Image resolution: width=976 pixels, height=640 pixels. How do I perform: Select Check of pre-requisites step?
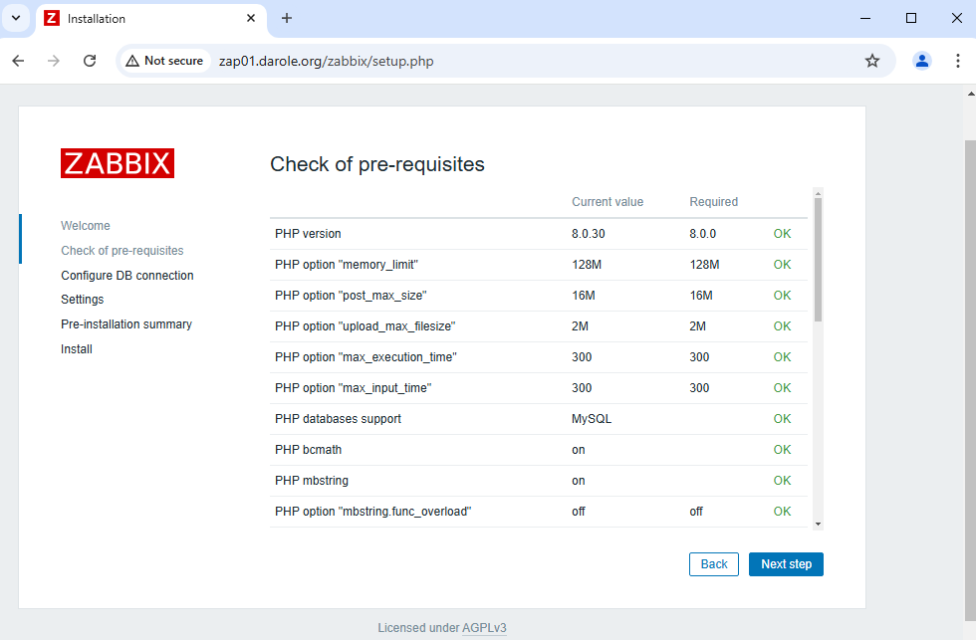[122, 251]
